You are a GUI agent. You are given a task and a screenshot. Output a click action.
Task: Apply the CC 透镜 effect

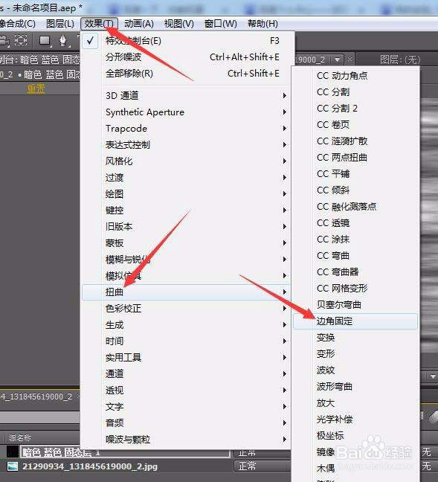click(355, 223)
